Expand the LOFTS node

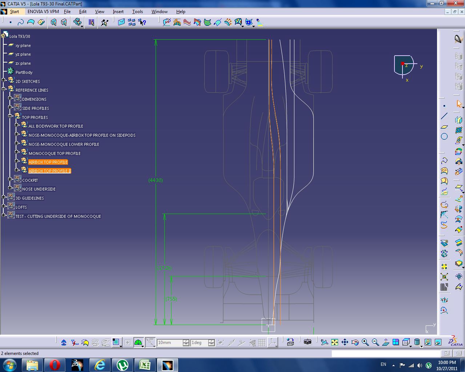coord(4,206)
